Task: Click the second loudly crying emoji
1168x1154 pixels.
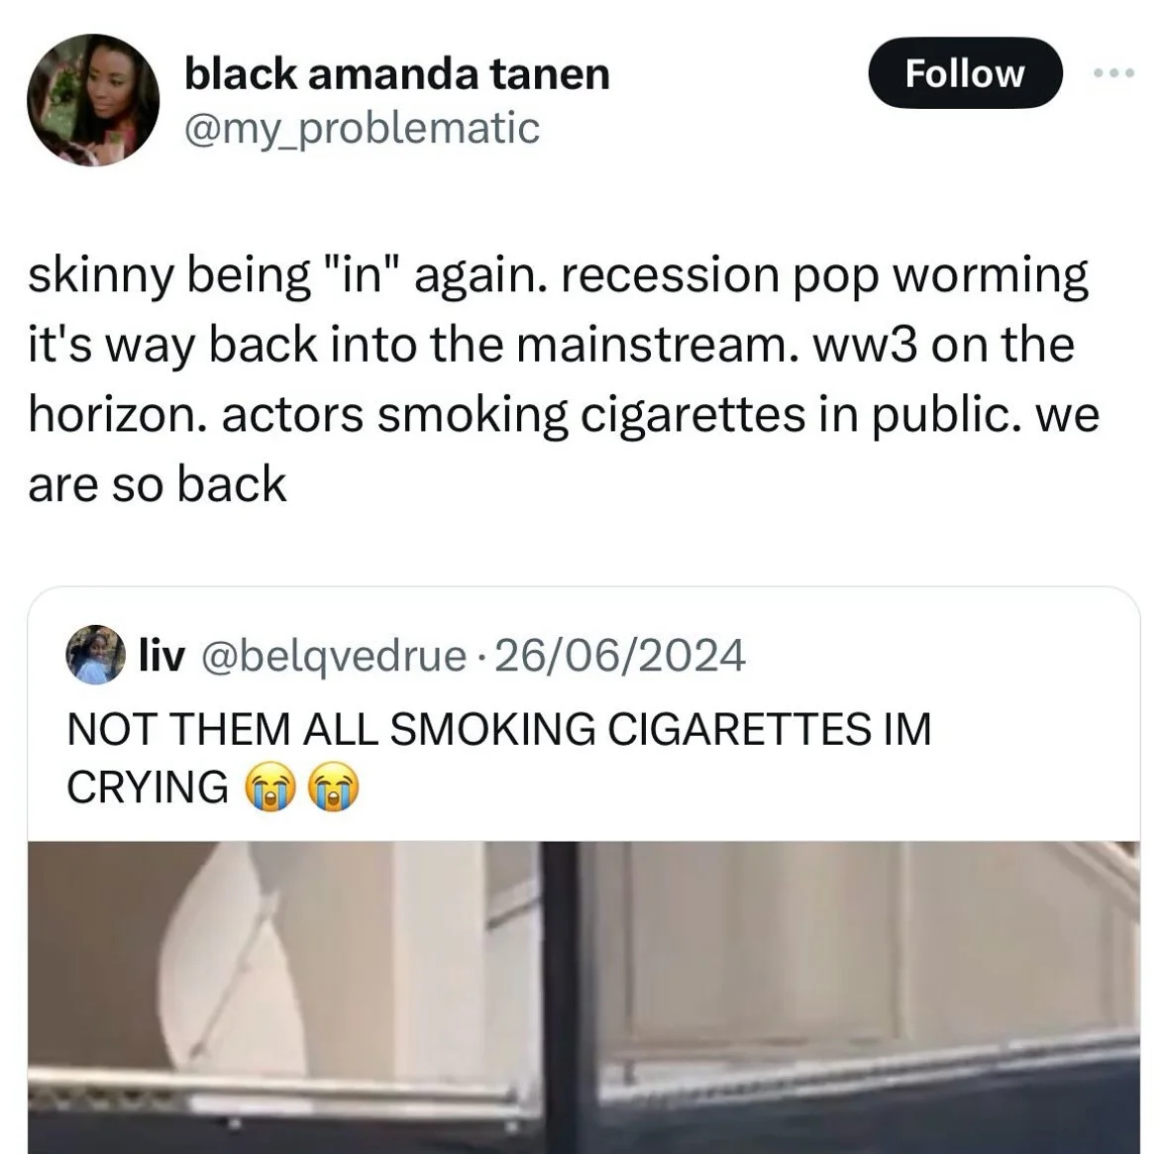Action: 333,786
